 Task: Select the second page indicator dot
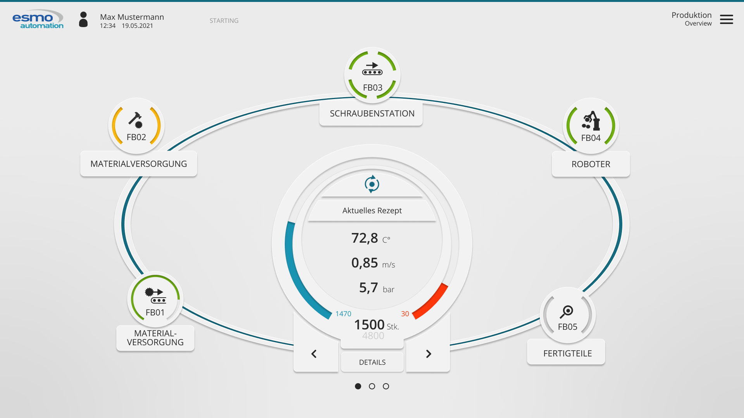point(372,386)
